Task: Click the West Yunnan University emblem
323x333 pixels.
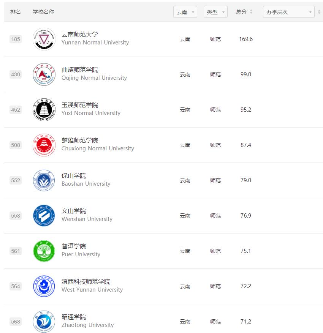Action: [44, 286]
